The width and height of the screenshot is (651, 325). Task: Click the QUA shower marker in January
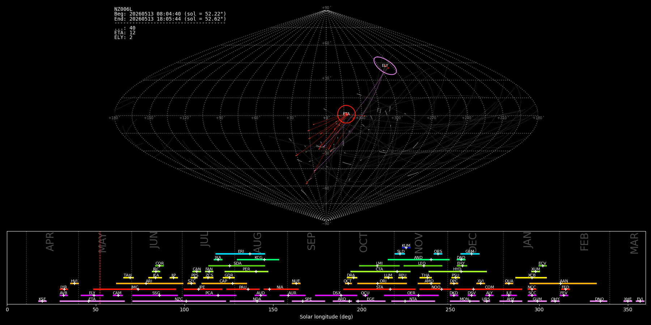(x=509, y=283)
